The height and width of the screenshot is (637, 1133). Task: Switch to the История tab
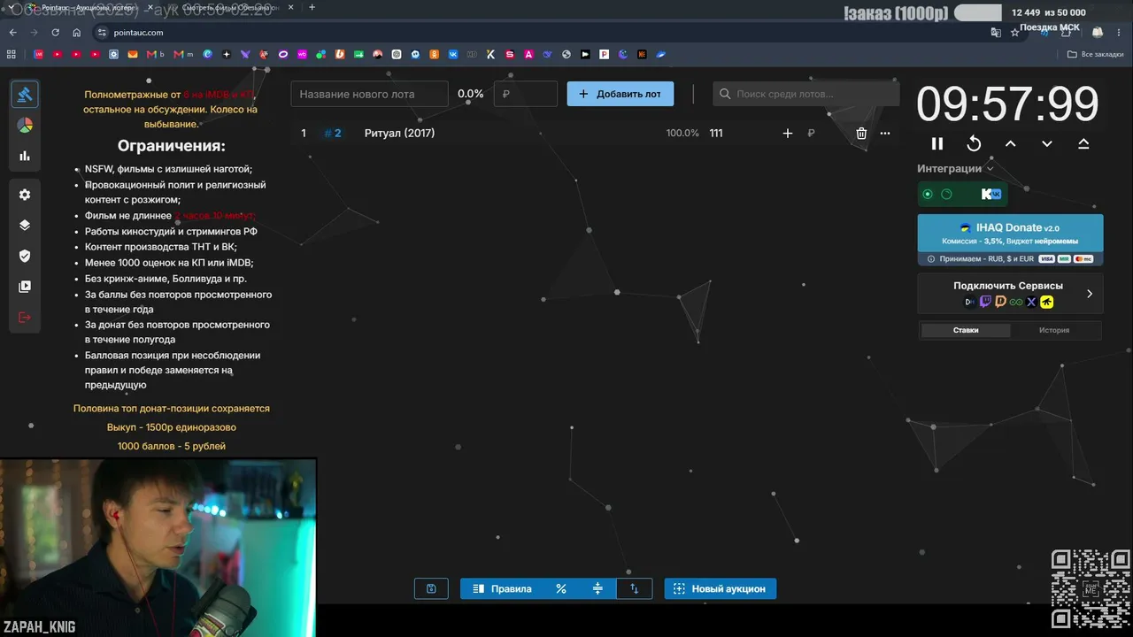point(1054,330)
